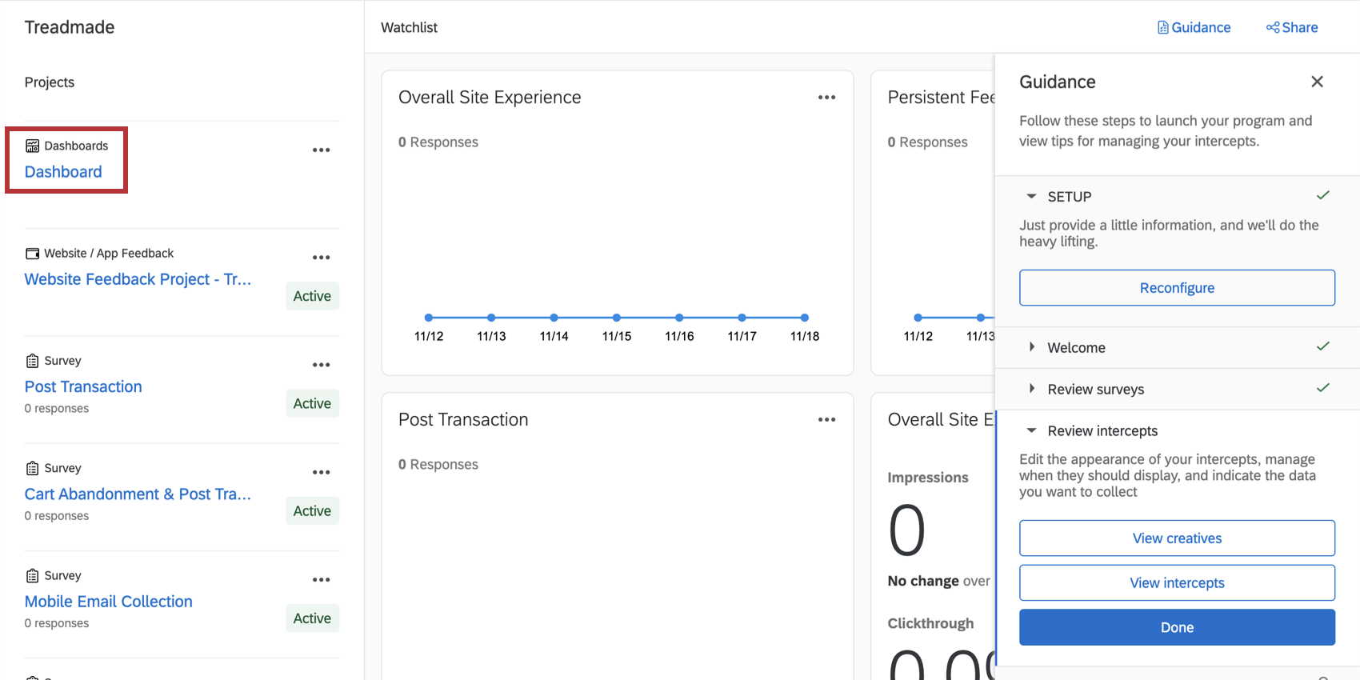This screenshot has width=1360, height=680.
Task: Open options menu on Post Transaction widget
Action: 826,419
